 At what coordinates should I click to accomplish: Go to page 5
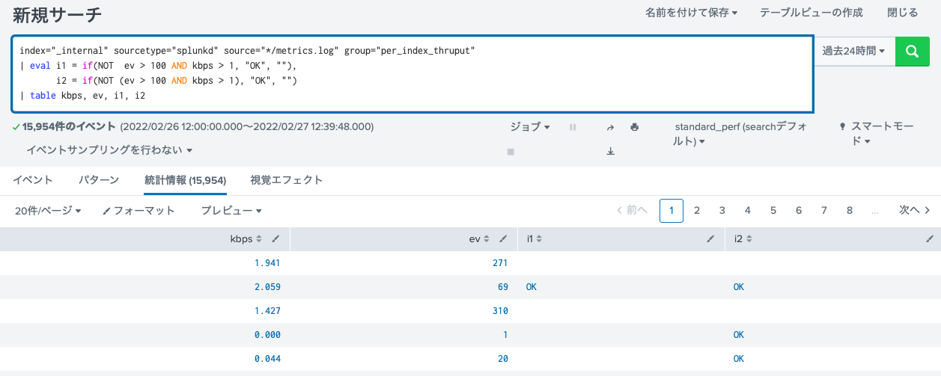coord(773,211)
